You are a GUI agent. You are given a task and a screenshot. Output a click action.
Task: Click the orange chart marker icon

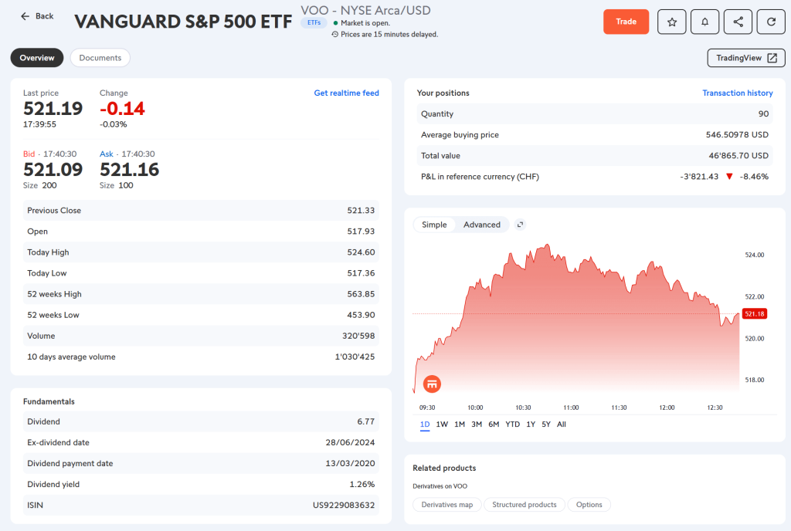click(x=432, y=384)
